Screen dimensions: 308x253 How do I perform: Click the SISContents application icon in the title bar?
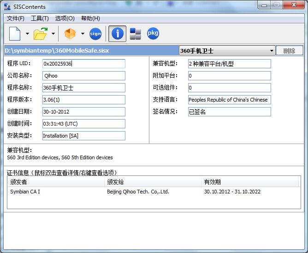[x=7, y=6]
